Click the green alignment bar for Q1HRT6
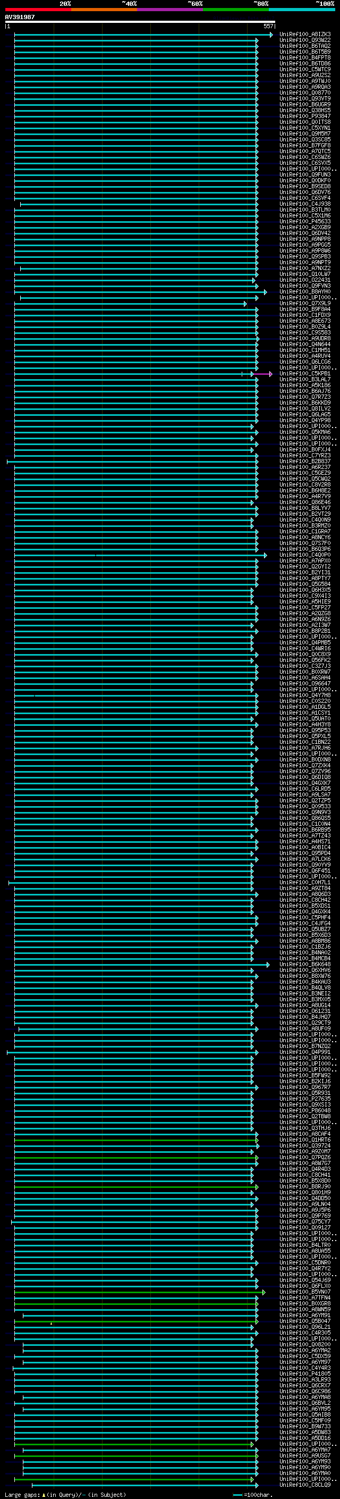This screenshot has width=340, height=1499. 137,1140
